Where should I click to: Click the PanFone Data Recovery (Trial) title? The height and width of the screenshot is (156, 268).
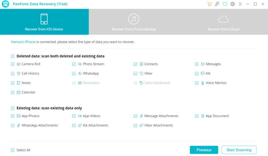[x=40, y=4]
